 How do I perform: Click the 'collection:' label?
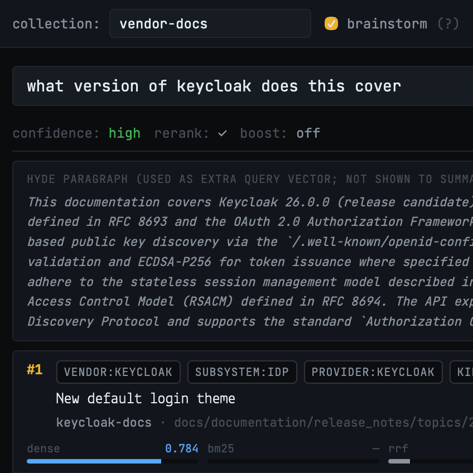tap(56, 24)
